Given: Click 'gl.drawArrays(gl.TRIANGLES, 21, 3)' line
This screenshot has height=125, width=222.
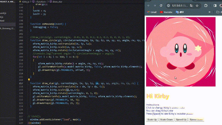Looking at the screenshot, I should click(x=56, y=103).
